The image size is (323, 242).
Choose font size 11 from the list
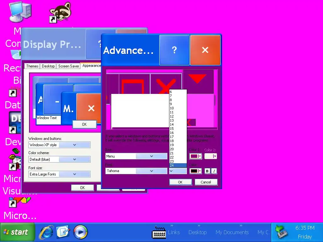tap(178, 112)
